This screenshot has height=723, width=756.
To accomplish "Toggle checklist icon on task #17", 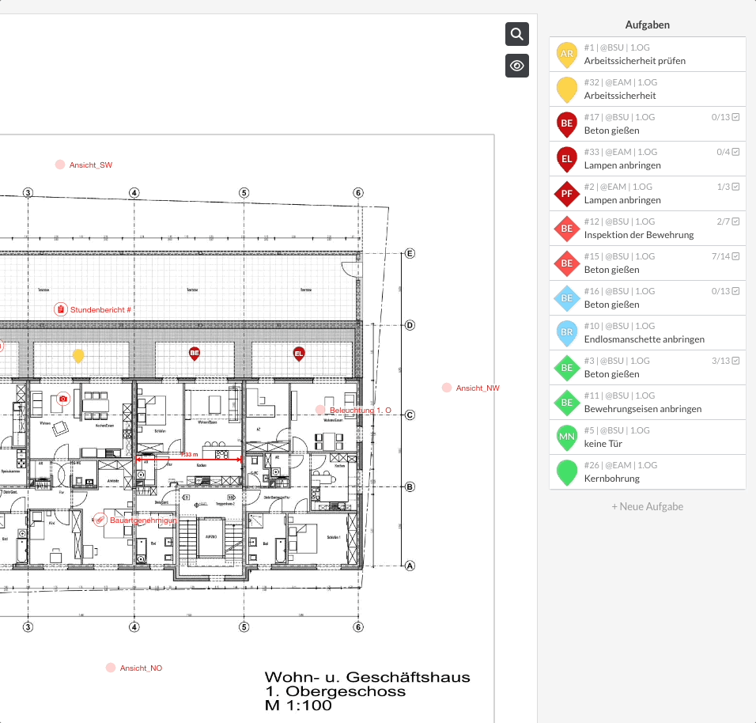I will (736, 117).
